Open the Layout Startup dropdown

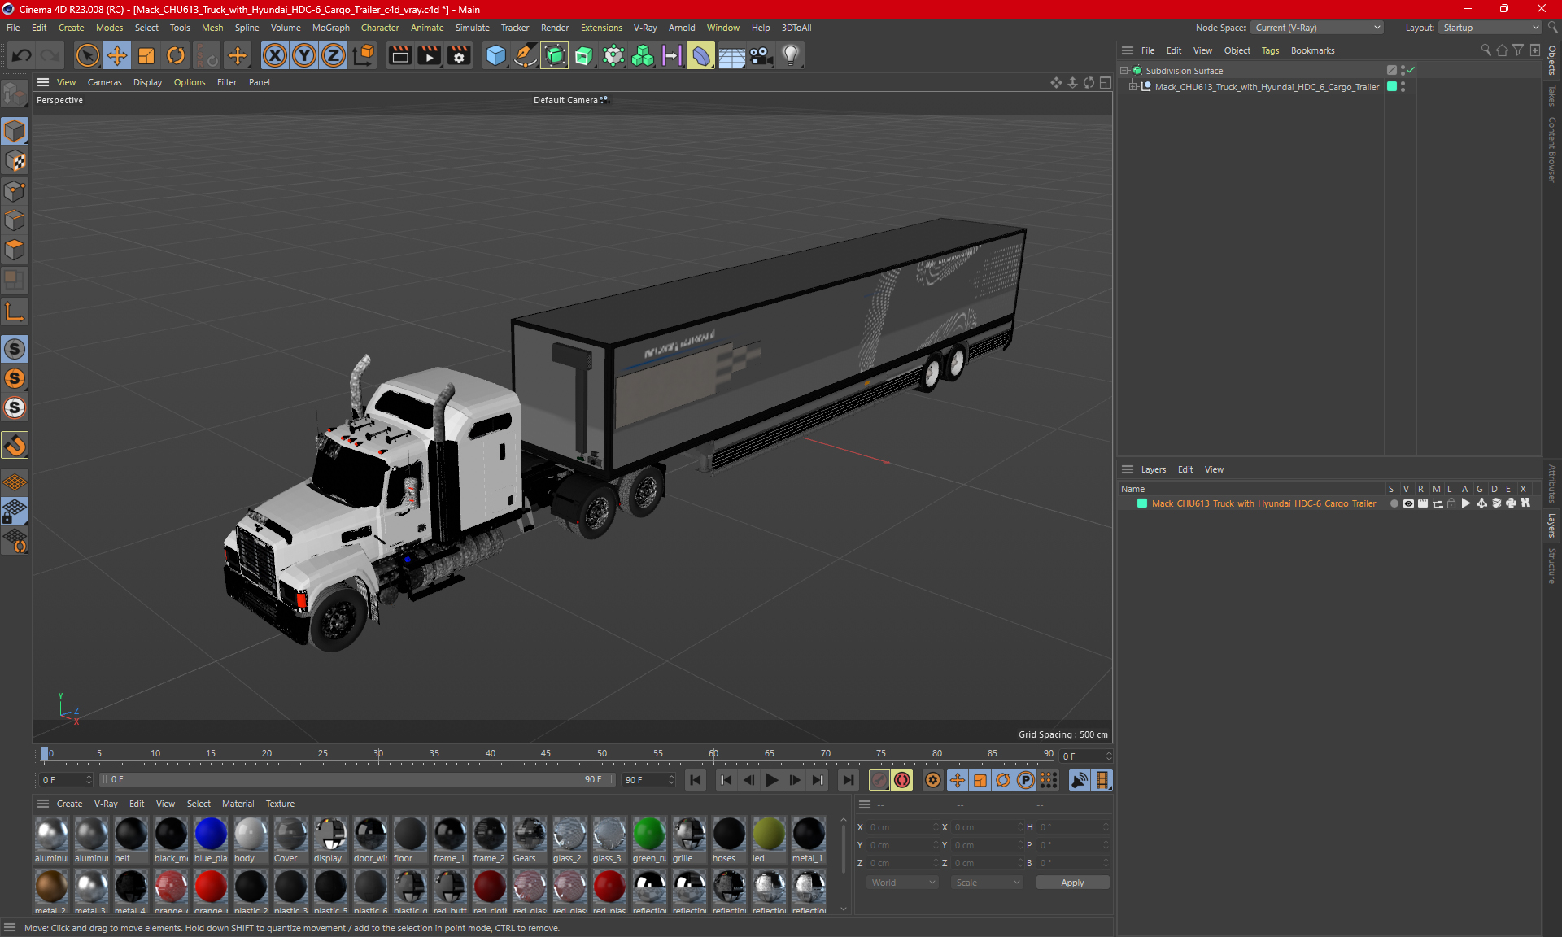1491,28
